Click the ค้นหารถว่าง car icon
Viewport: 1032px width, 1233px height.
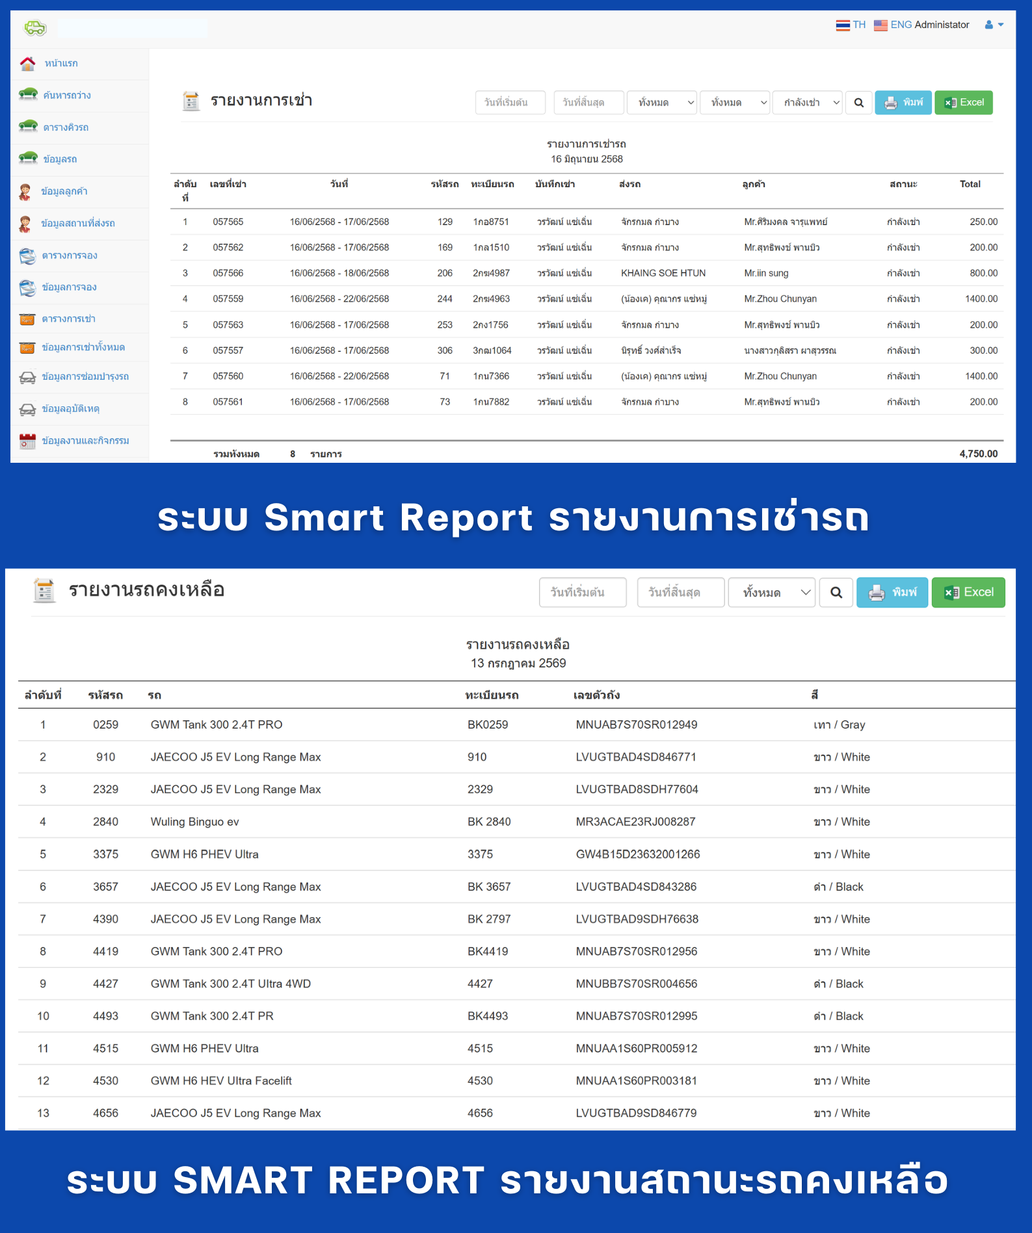pyautogui.click(x=28, y=95)
